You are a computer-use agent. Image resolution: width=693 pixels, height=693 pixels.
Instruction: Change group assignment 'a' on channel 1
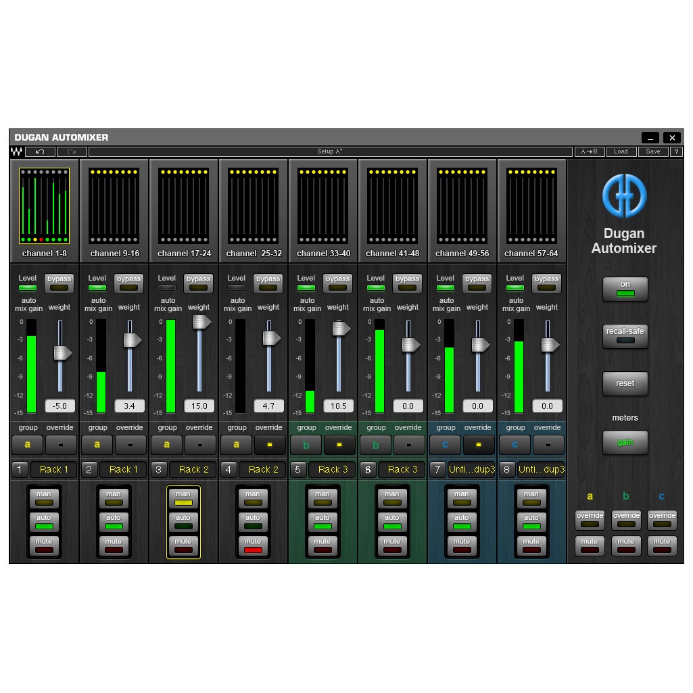pyautogui.click(x=27, y=445)
